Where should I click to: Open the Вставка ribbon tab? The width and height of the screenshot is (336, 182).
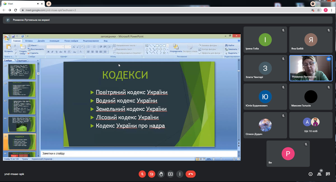[29, 41]
